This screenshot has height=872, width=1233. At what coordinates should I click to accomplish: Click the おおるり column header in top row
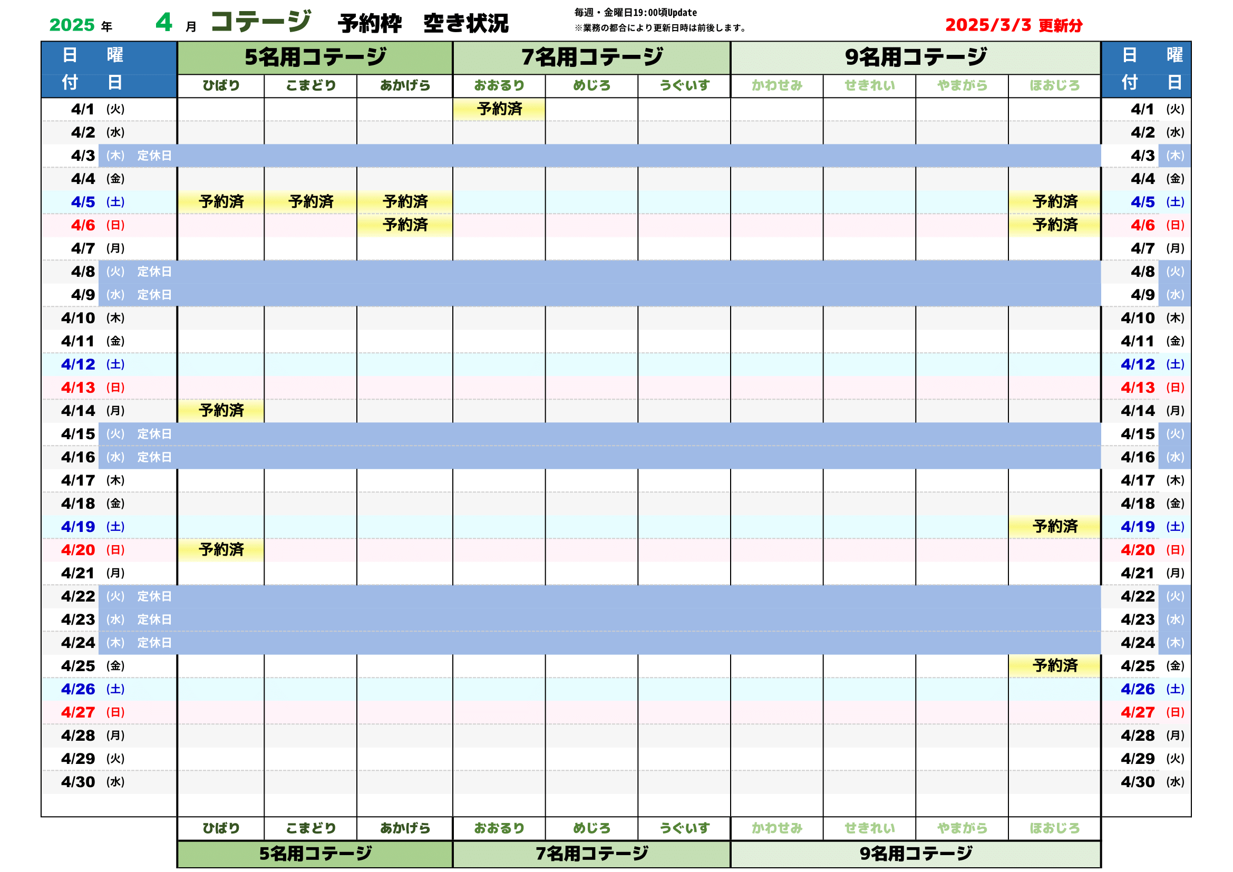click(499, 85)
